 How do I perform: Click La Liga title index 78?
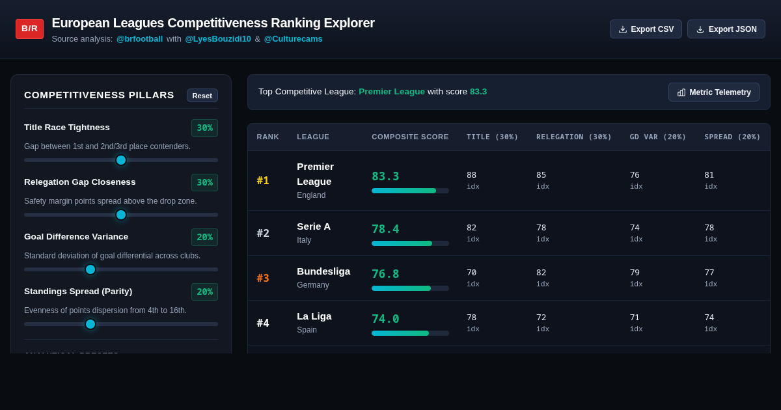[x=472, y=318]
